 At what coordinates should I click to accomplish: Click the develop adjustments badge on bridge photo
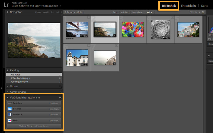[x=87, y=36]
